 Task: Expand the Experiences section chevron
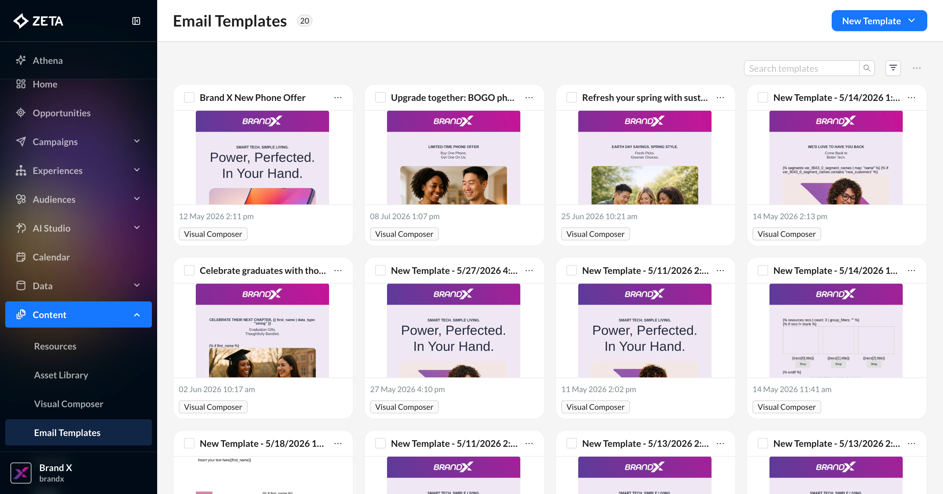tap(137, 170)
